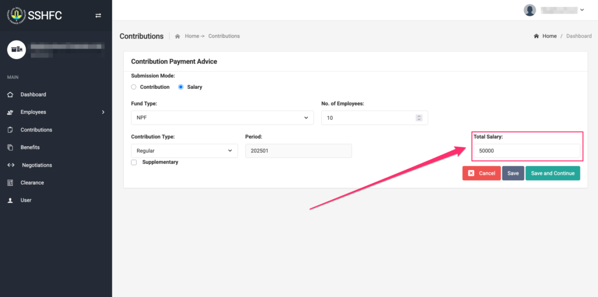Click the User person icon in sidebar
This screenshot has height=297, width=598.
(x=10, y=200)
